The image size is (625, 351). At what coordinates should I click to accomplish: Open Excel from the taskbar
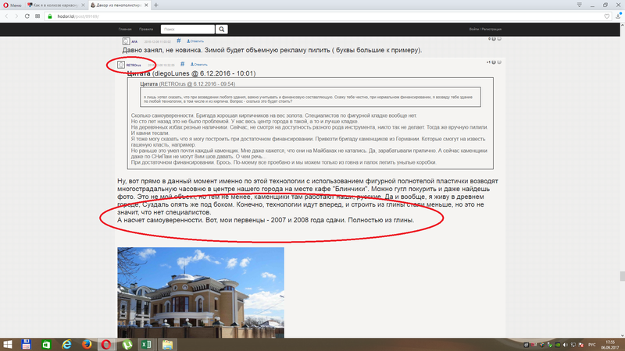coord(146,344)
